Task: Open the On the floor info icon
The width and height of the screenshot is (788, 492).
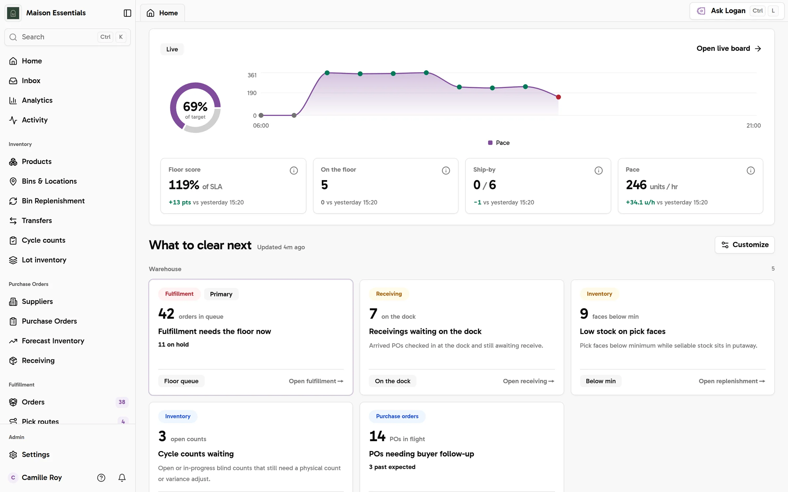Action: (446, 171)
